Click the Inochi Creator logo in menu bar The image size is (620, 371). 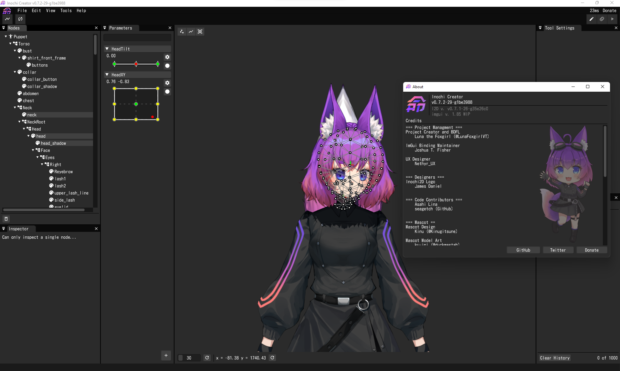coord(7,11)
